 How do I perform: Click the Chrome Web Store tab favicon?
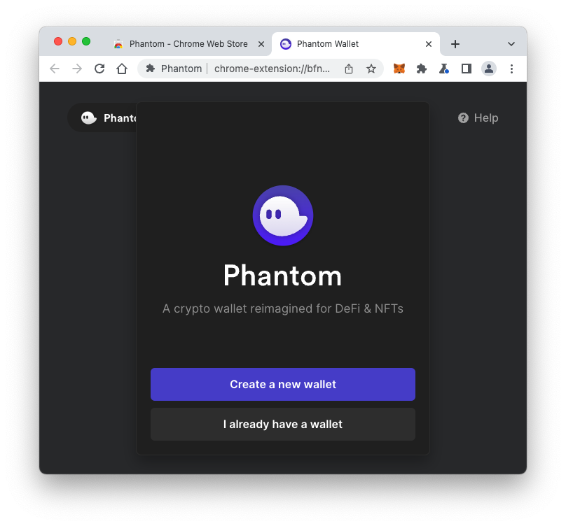tap(118, 44)
